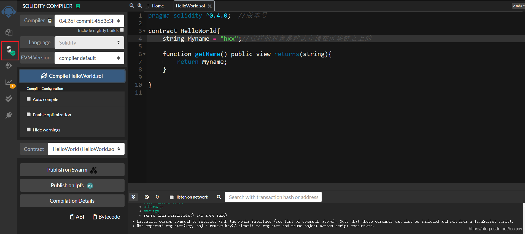The height and width of the screenshot is (234, 525).
Task: Click the pending transactions count 0
Action: pos(157,197)
